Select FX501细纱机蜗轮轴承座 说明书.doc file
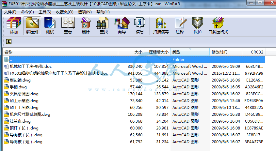276x151 pixels. (59, 73)
